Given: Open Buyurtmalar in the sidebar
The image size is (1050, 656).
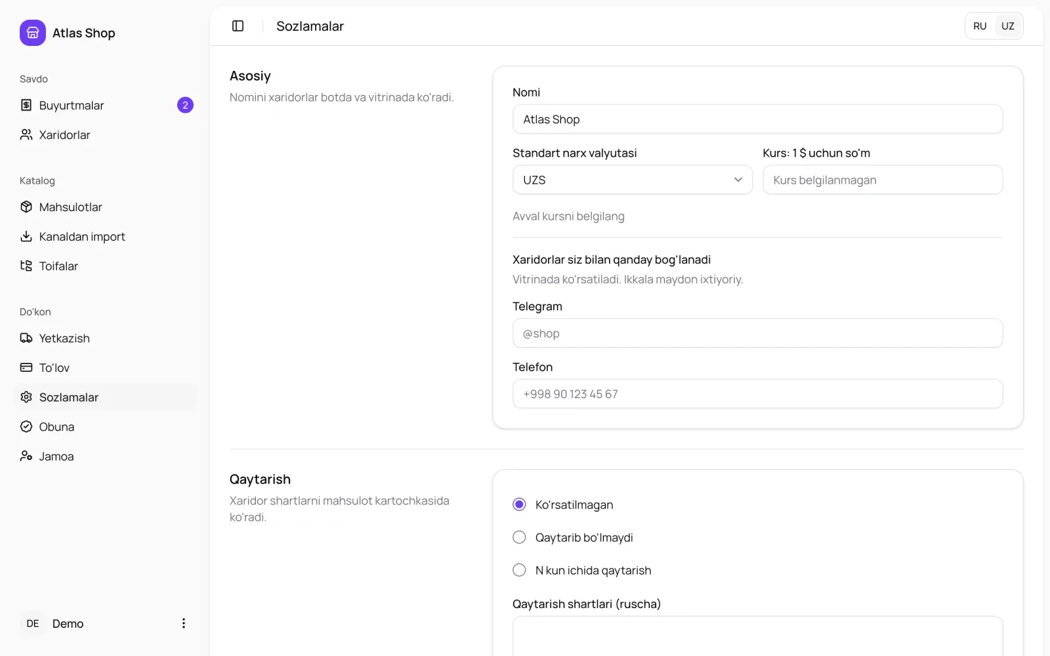Looking at the screenshot, I should click(x=105, y=105).
